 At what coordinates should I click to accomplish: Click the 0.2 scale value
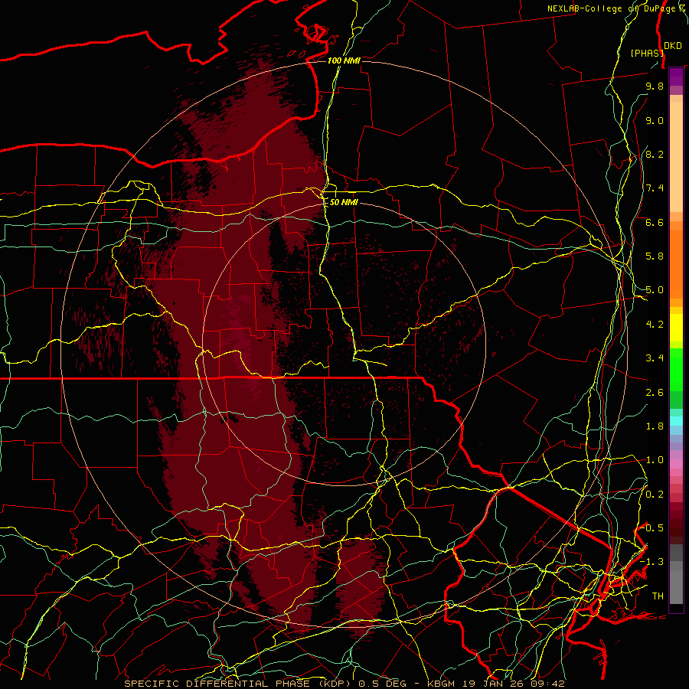(655, 495)
